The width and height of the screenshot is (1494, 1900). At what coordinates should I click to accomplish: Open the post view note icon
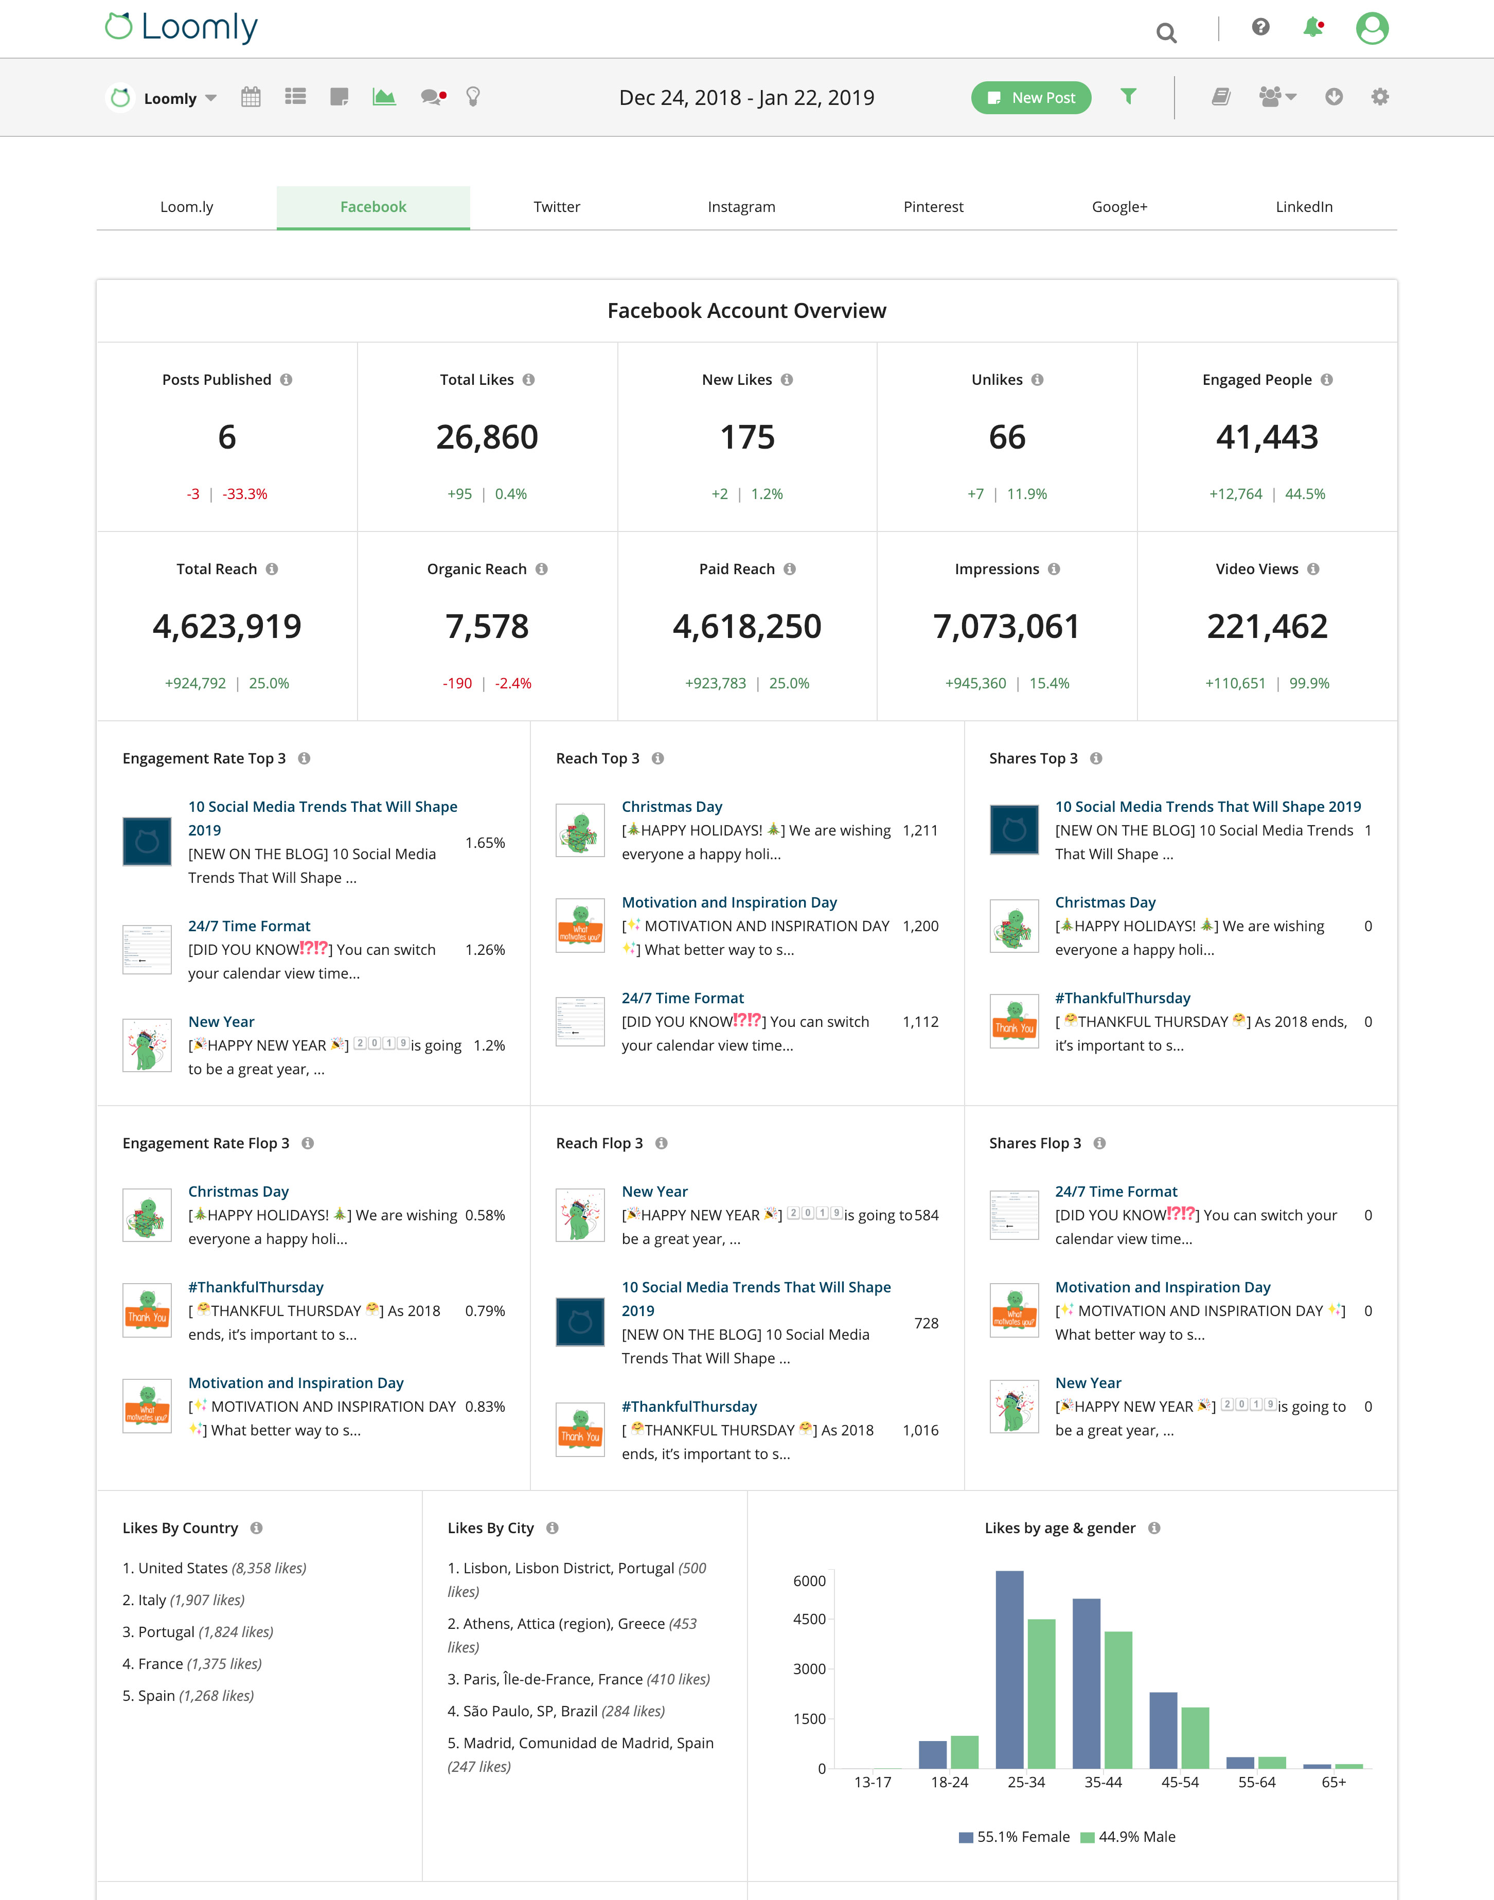pyautogui.click(x=340, y=96)
